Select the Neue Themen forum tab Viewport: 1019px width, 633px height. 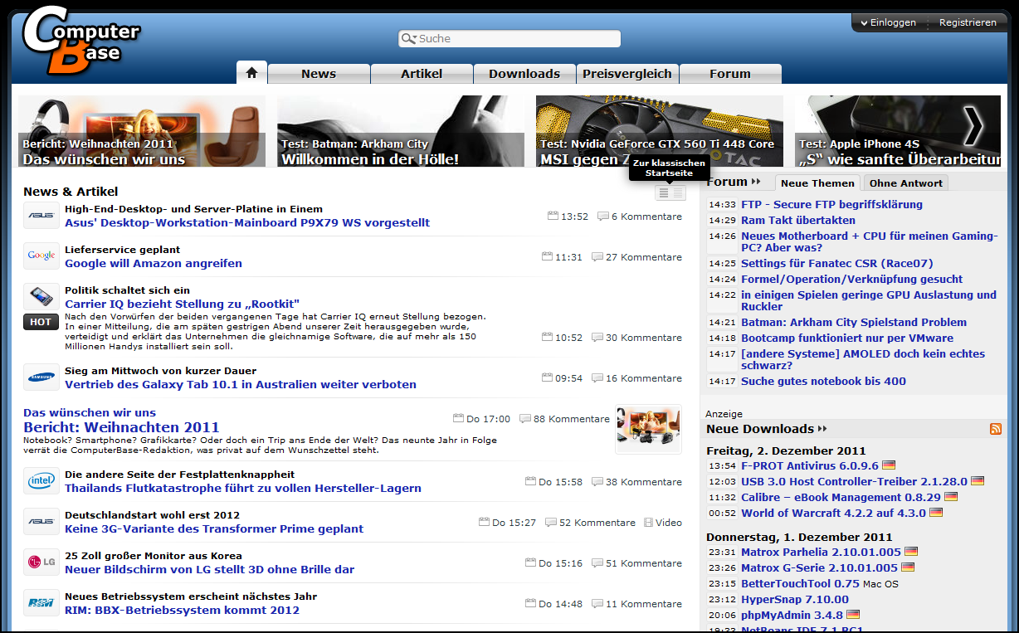[817, 183]
